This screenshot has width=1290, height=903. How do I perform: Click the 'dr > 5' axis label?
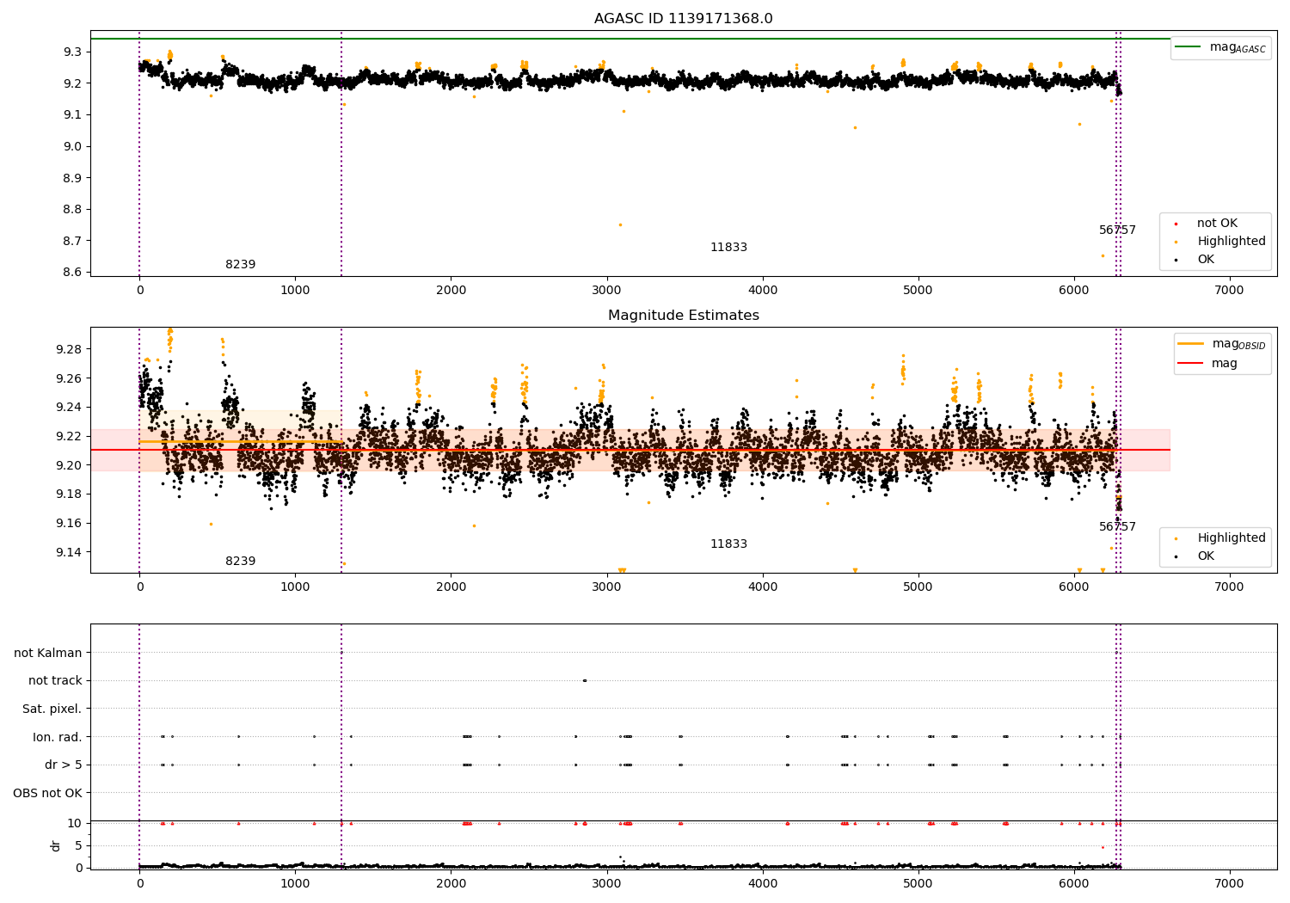(64, 765)
